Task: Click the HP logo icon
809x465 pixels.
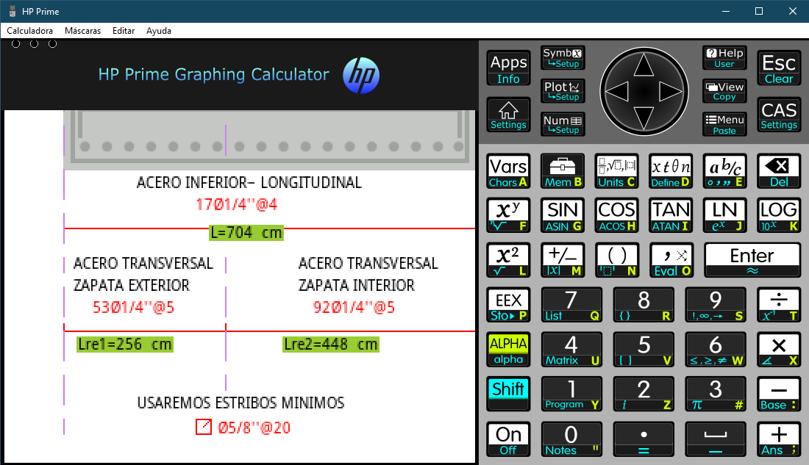Action: 361,75
